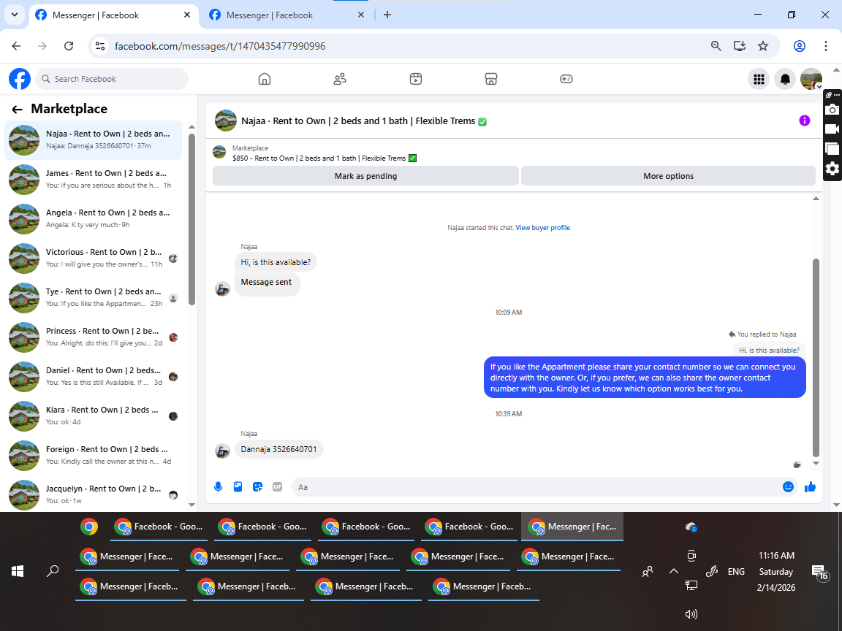Viewport: 842px width, 631px height.
Task: Click the volume speaker tray icon
Action: (691, 614)
